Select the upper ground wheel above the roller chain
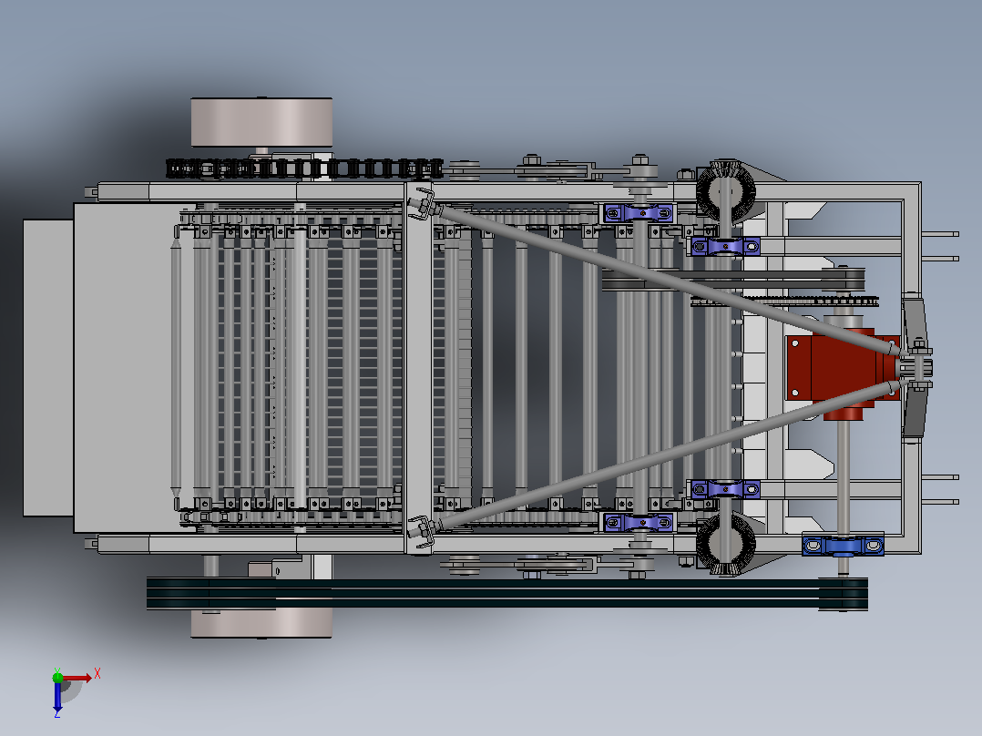 [x=261, y=122]
